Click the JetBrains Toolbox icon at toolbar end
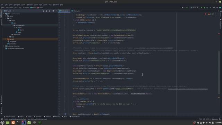This screenshot has width=222, height=125. coord(220,8)
